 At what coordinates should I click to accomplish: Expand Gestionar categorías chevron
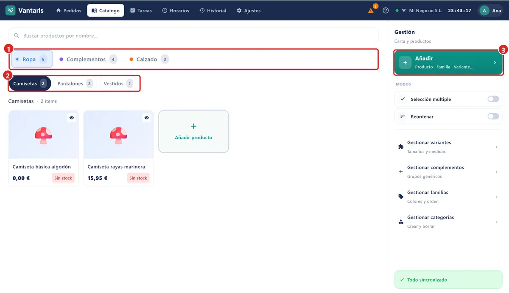(496, 222)
